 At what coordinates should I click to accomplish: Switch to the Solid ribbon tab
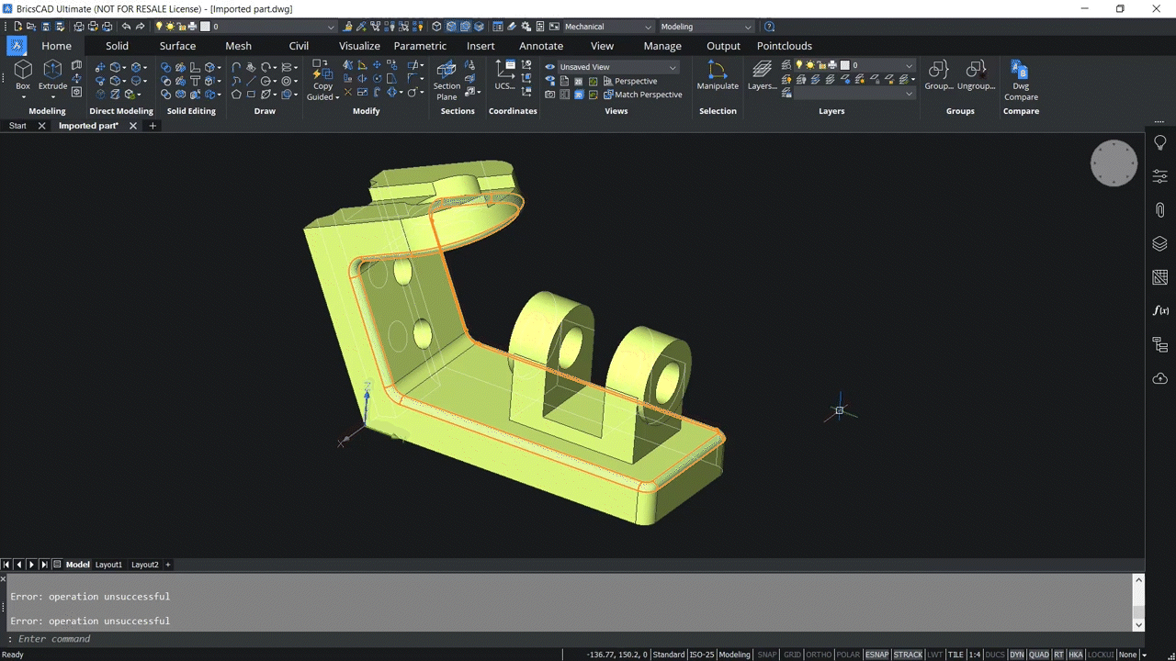[x=117, y=45]
